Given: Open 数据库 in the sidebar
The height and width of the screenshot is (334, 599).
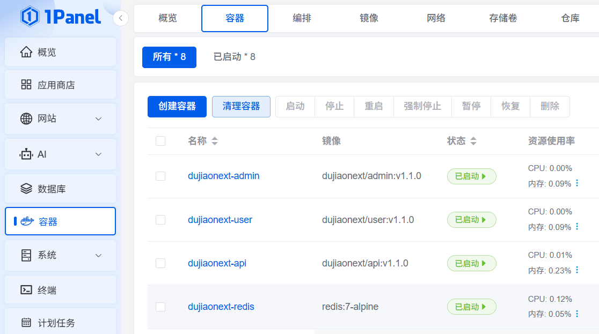Looking at the screenshot, I should pos(60,189).
